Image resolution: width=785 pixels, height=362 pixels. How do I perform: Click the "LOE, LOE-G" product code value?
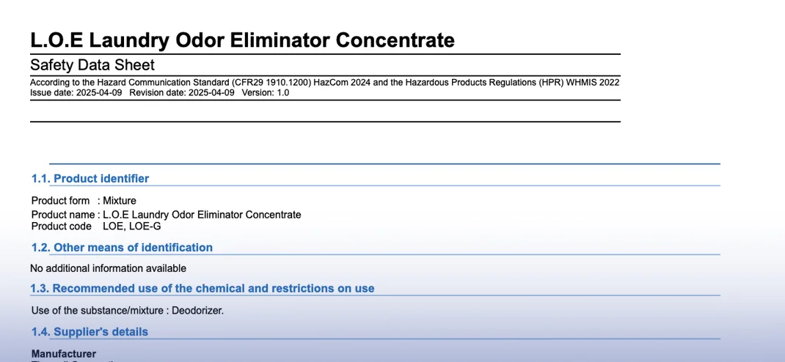click(132, 226)
